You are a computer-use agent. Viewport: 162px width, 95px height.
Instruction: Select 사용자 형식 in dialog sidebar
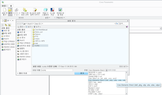[23, 54]
